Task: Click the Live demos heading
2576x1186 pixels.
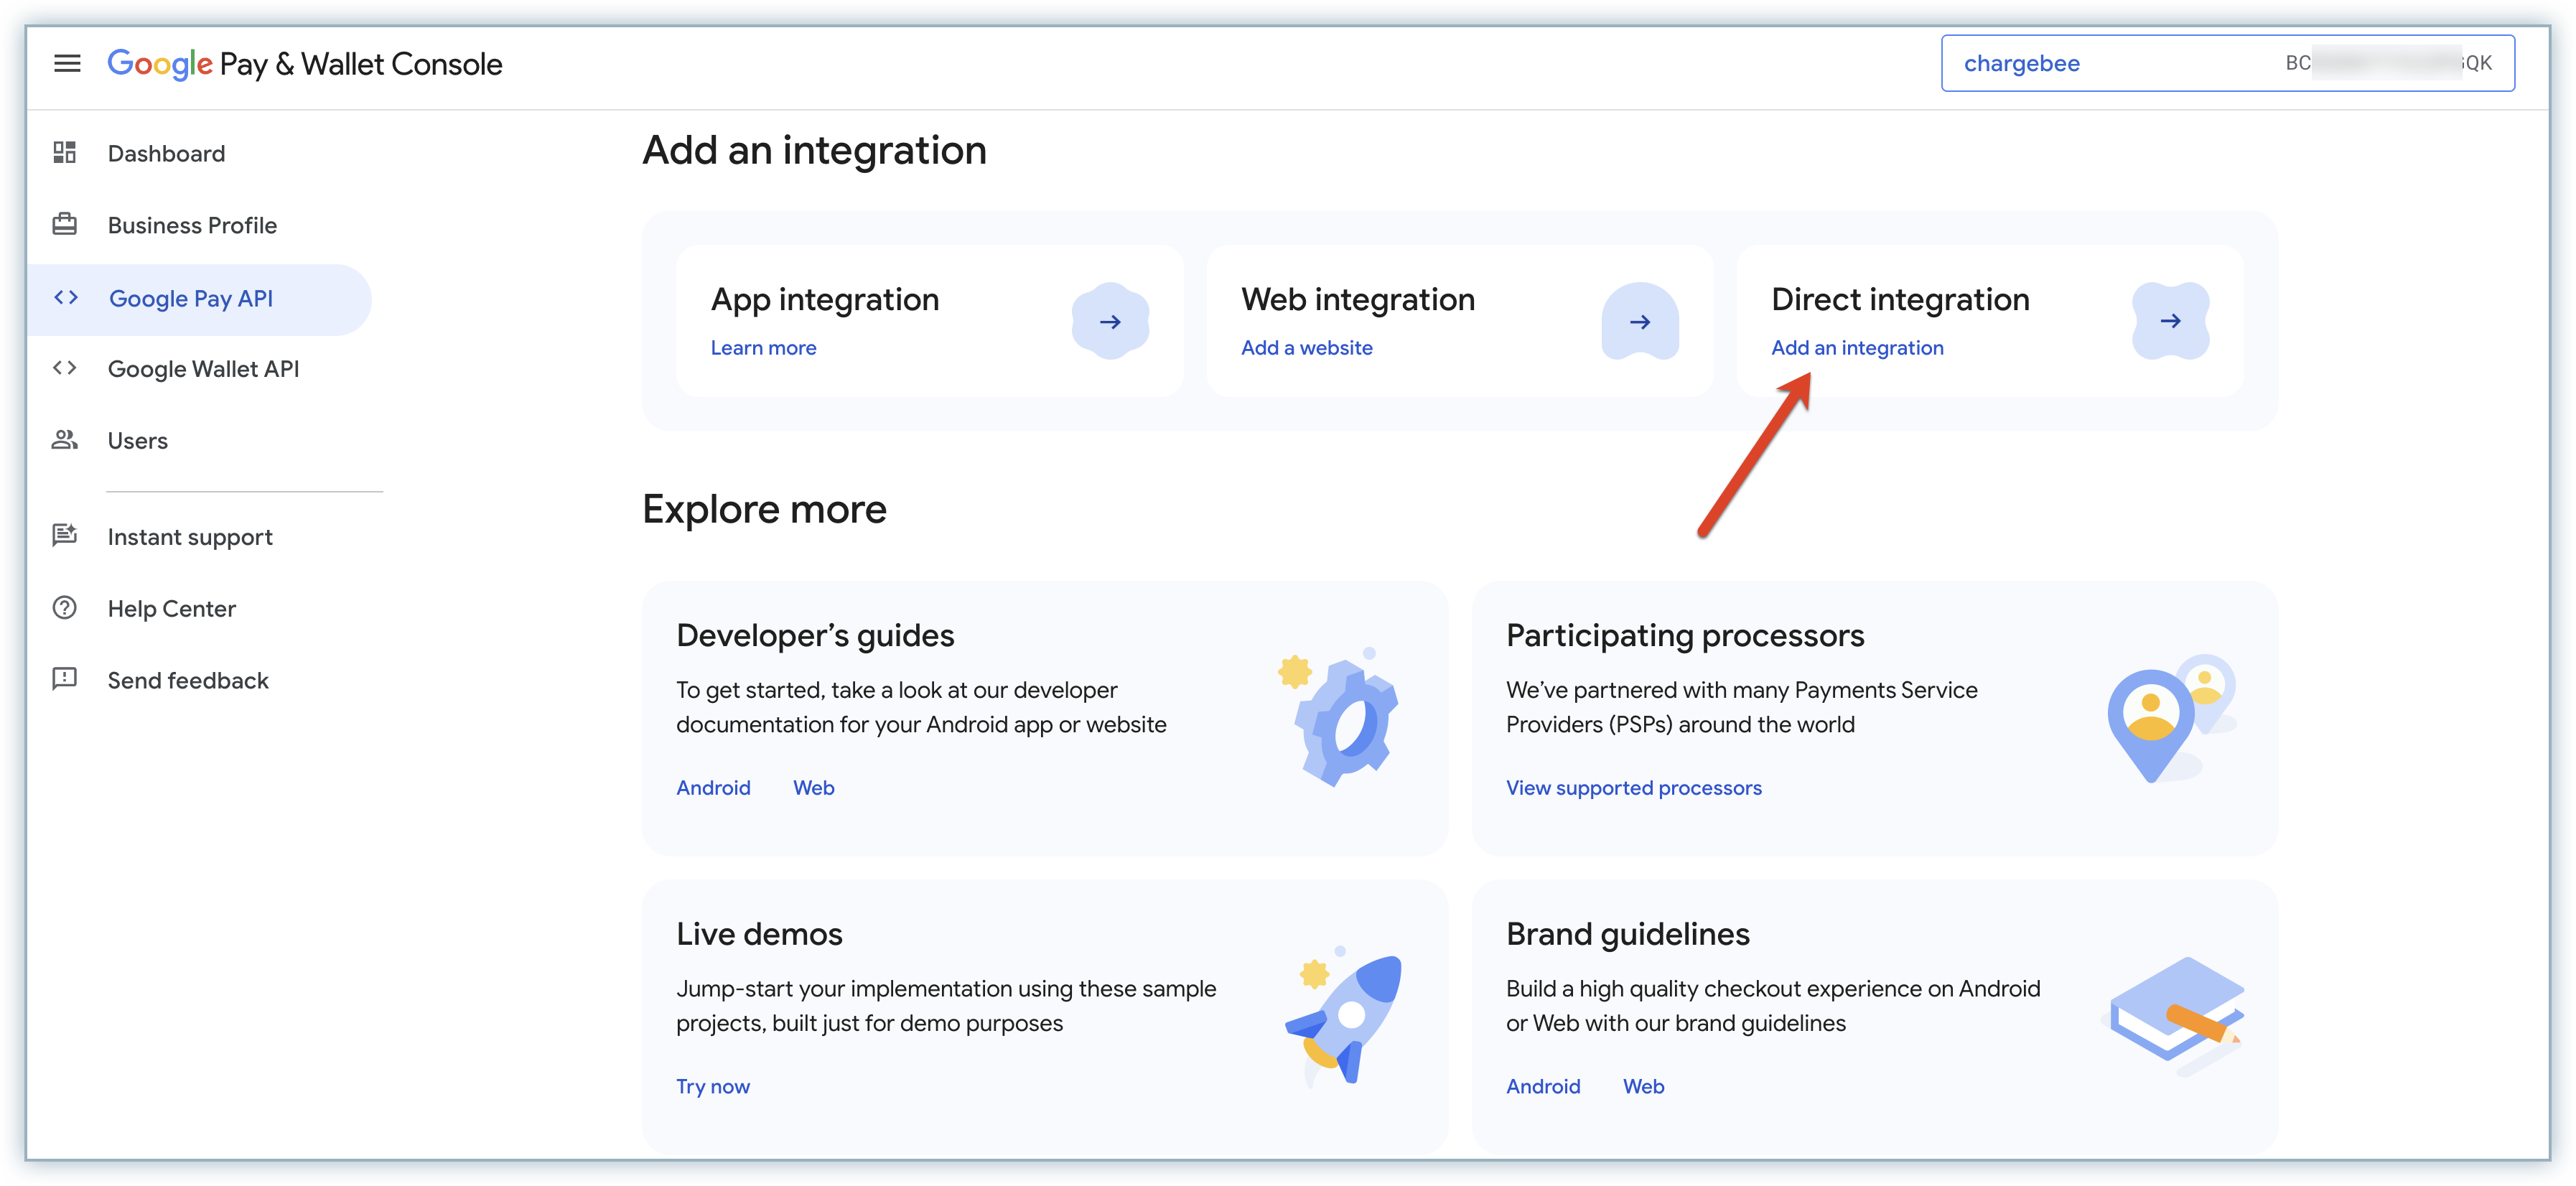Action: click(x=759, y=934)
